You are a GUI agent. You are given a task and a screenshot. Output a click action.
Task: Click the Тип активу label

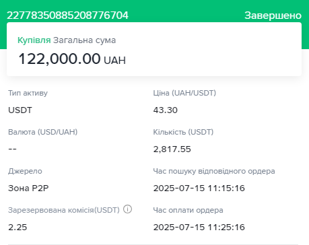[x=28, y=93]
